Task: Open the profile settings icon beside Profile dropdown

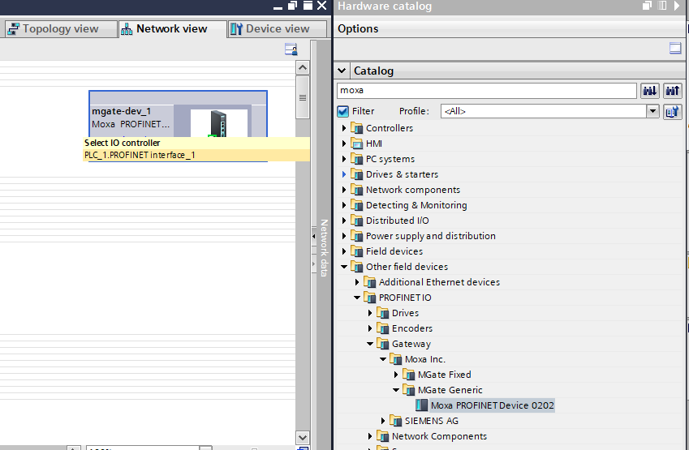Action: point(672,112)
